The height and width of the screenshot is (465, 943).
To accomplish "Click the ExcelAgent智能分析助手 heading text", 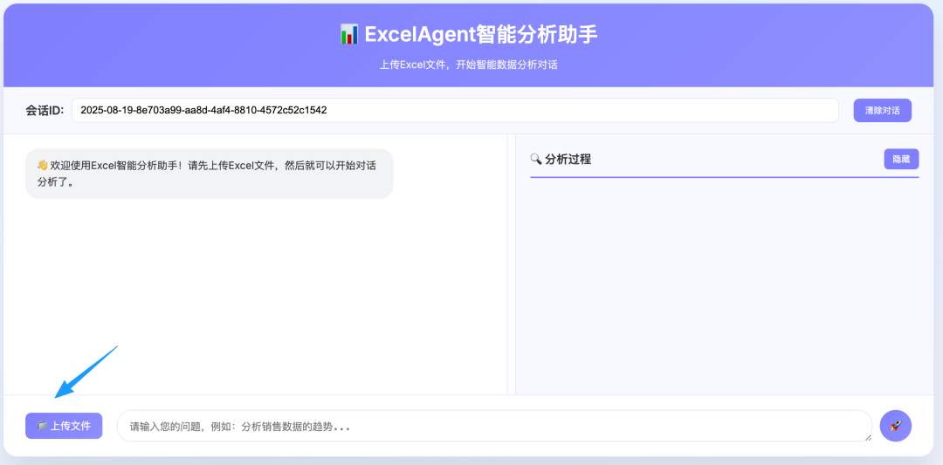I will [481, 34].
